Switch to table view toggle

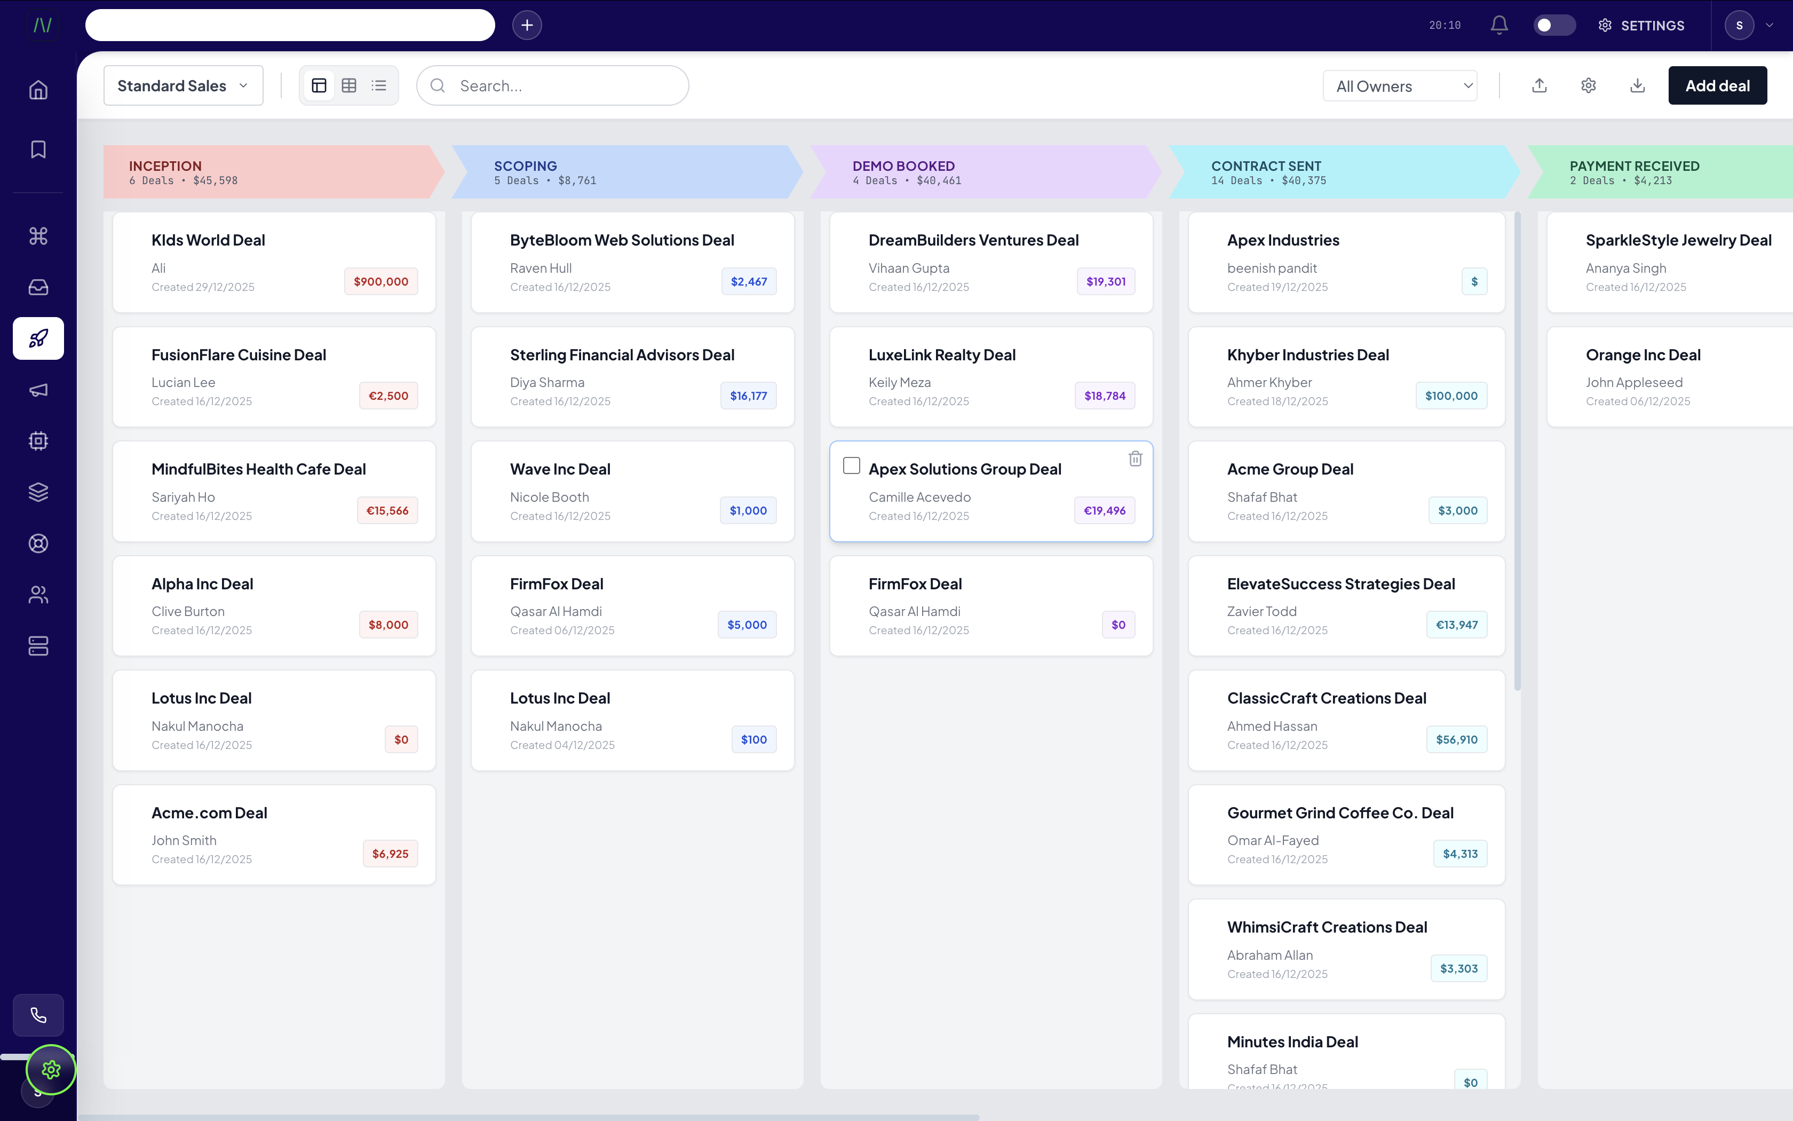click(x=349, y=86)
